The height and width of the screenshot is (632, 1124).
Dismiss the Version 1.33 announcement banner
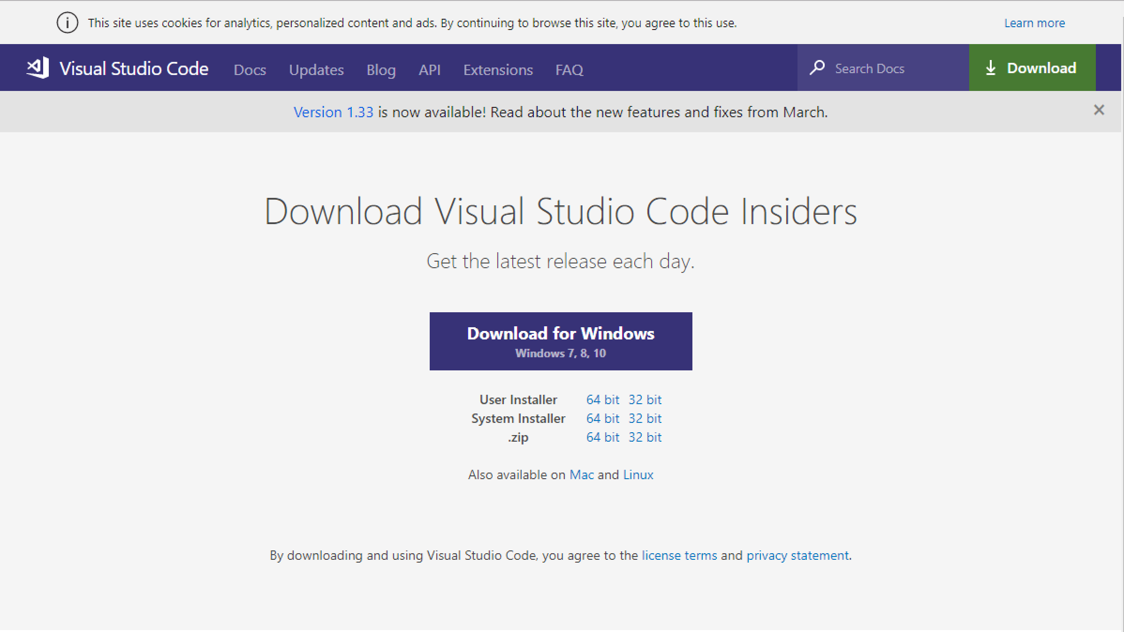(x=1099, y=110)
